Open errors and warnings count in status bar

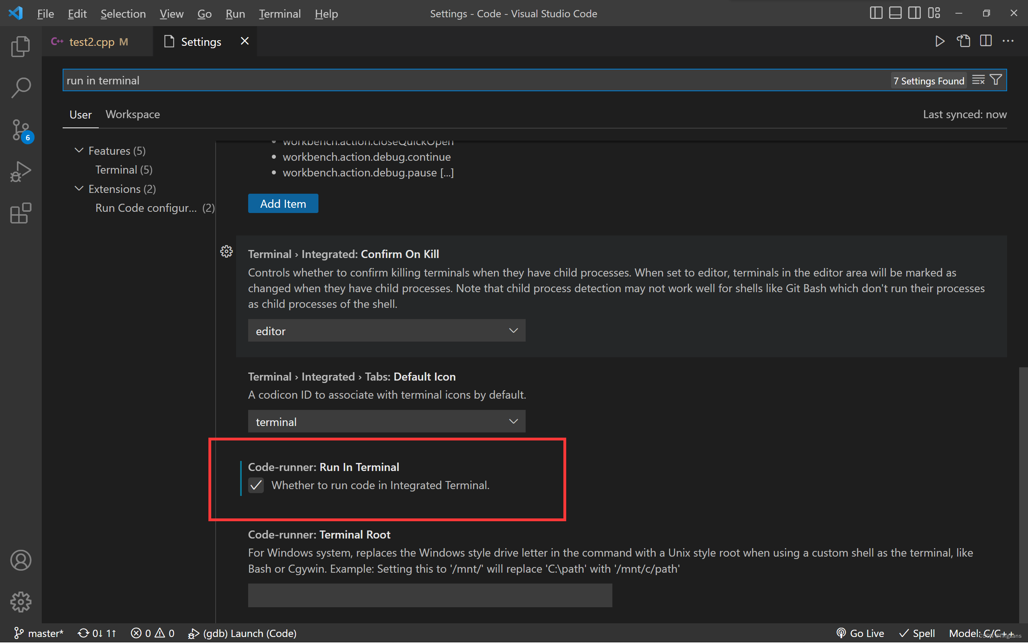pos(153,633)
